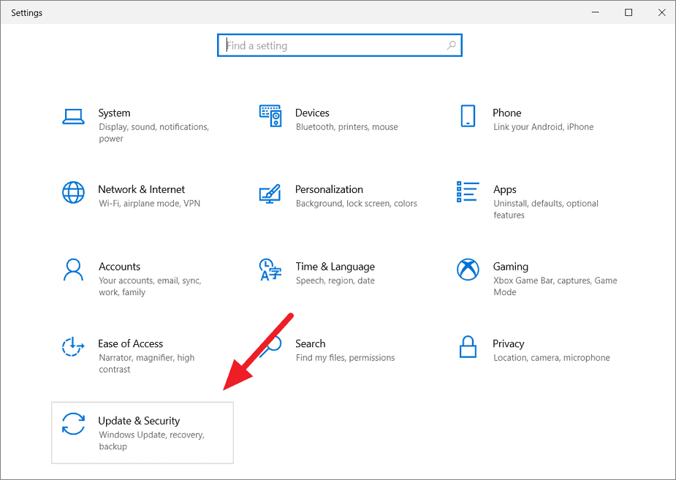Viewport: 676px width, 480px height.
Task: Click the Accounts person icon
Action: point(73,270)
